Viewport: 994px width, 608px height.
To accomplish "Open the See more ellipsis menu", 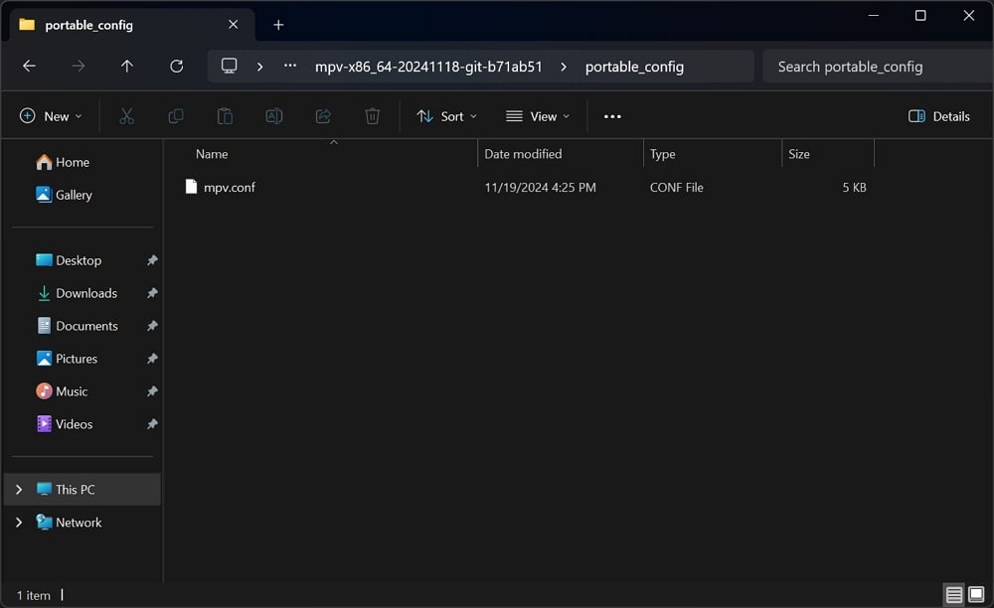I will (x=612, y=116).
